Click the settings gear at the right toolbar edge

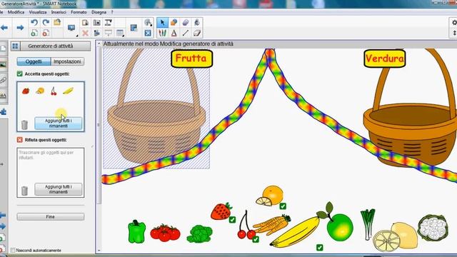(454, 22)
